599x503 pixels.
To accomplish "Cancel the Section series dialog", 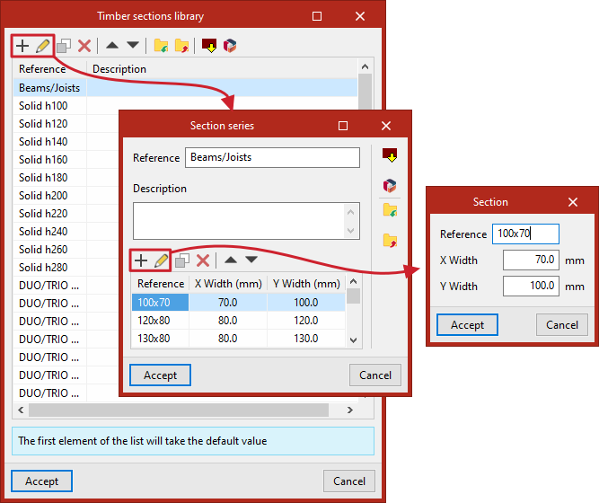I will pos(375,375).
